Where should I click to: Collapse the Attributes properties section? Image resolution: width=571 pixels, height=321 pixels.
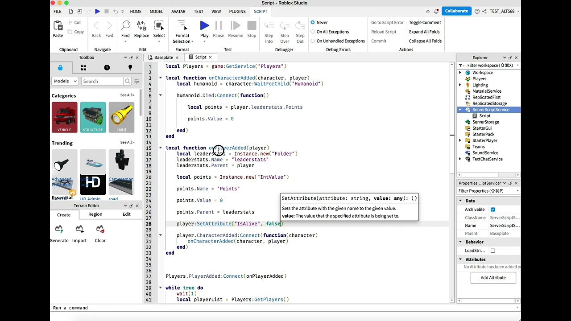tap(461, 259)
